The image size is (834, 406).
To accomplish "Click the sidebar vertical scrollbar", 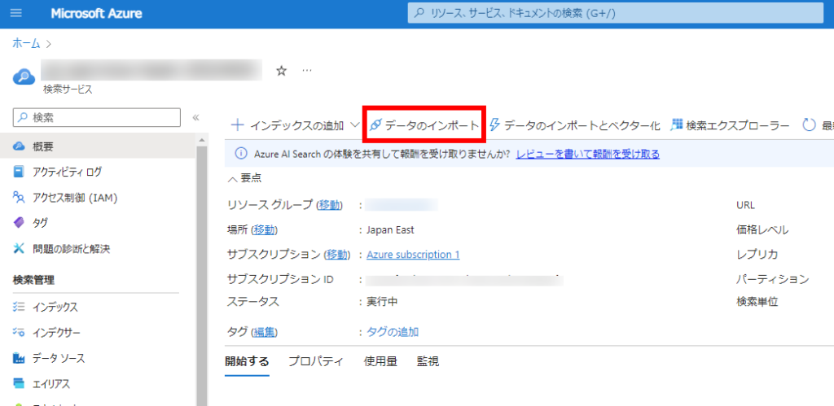I will pos(201,277).
